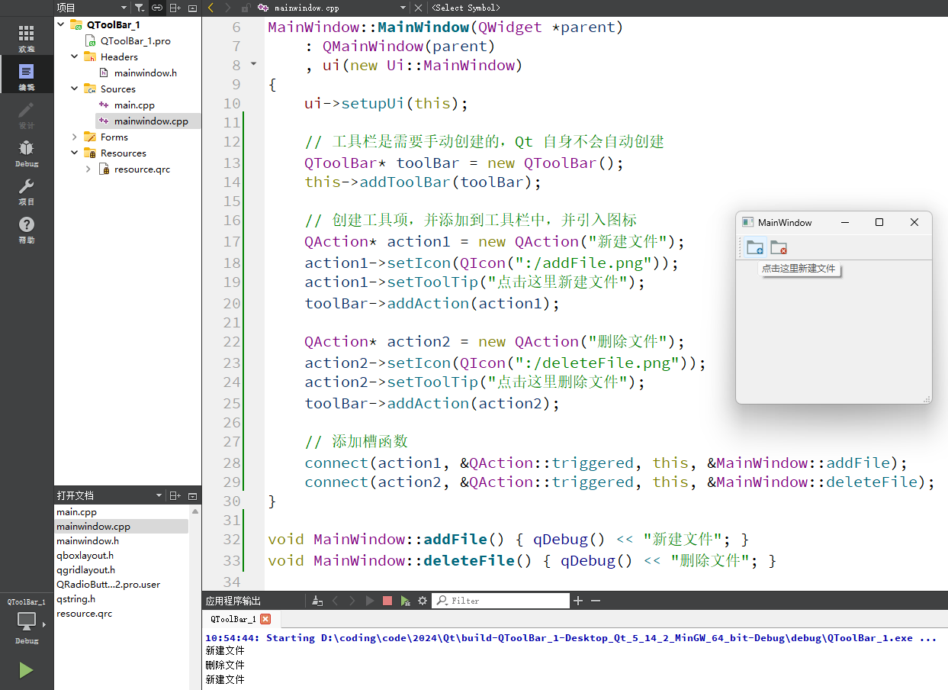This screenshot has width=948, height=690.
Task: Click the project tree filter funnel icon
Action: coord(140,8)
